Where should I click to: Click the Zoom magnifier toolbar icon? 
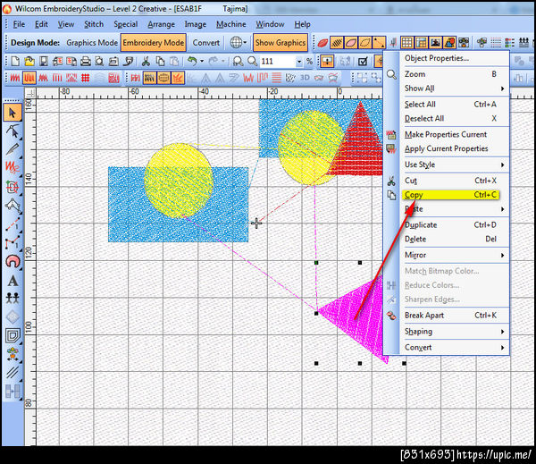coord(252,62)
